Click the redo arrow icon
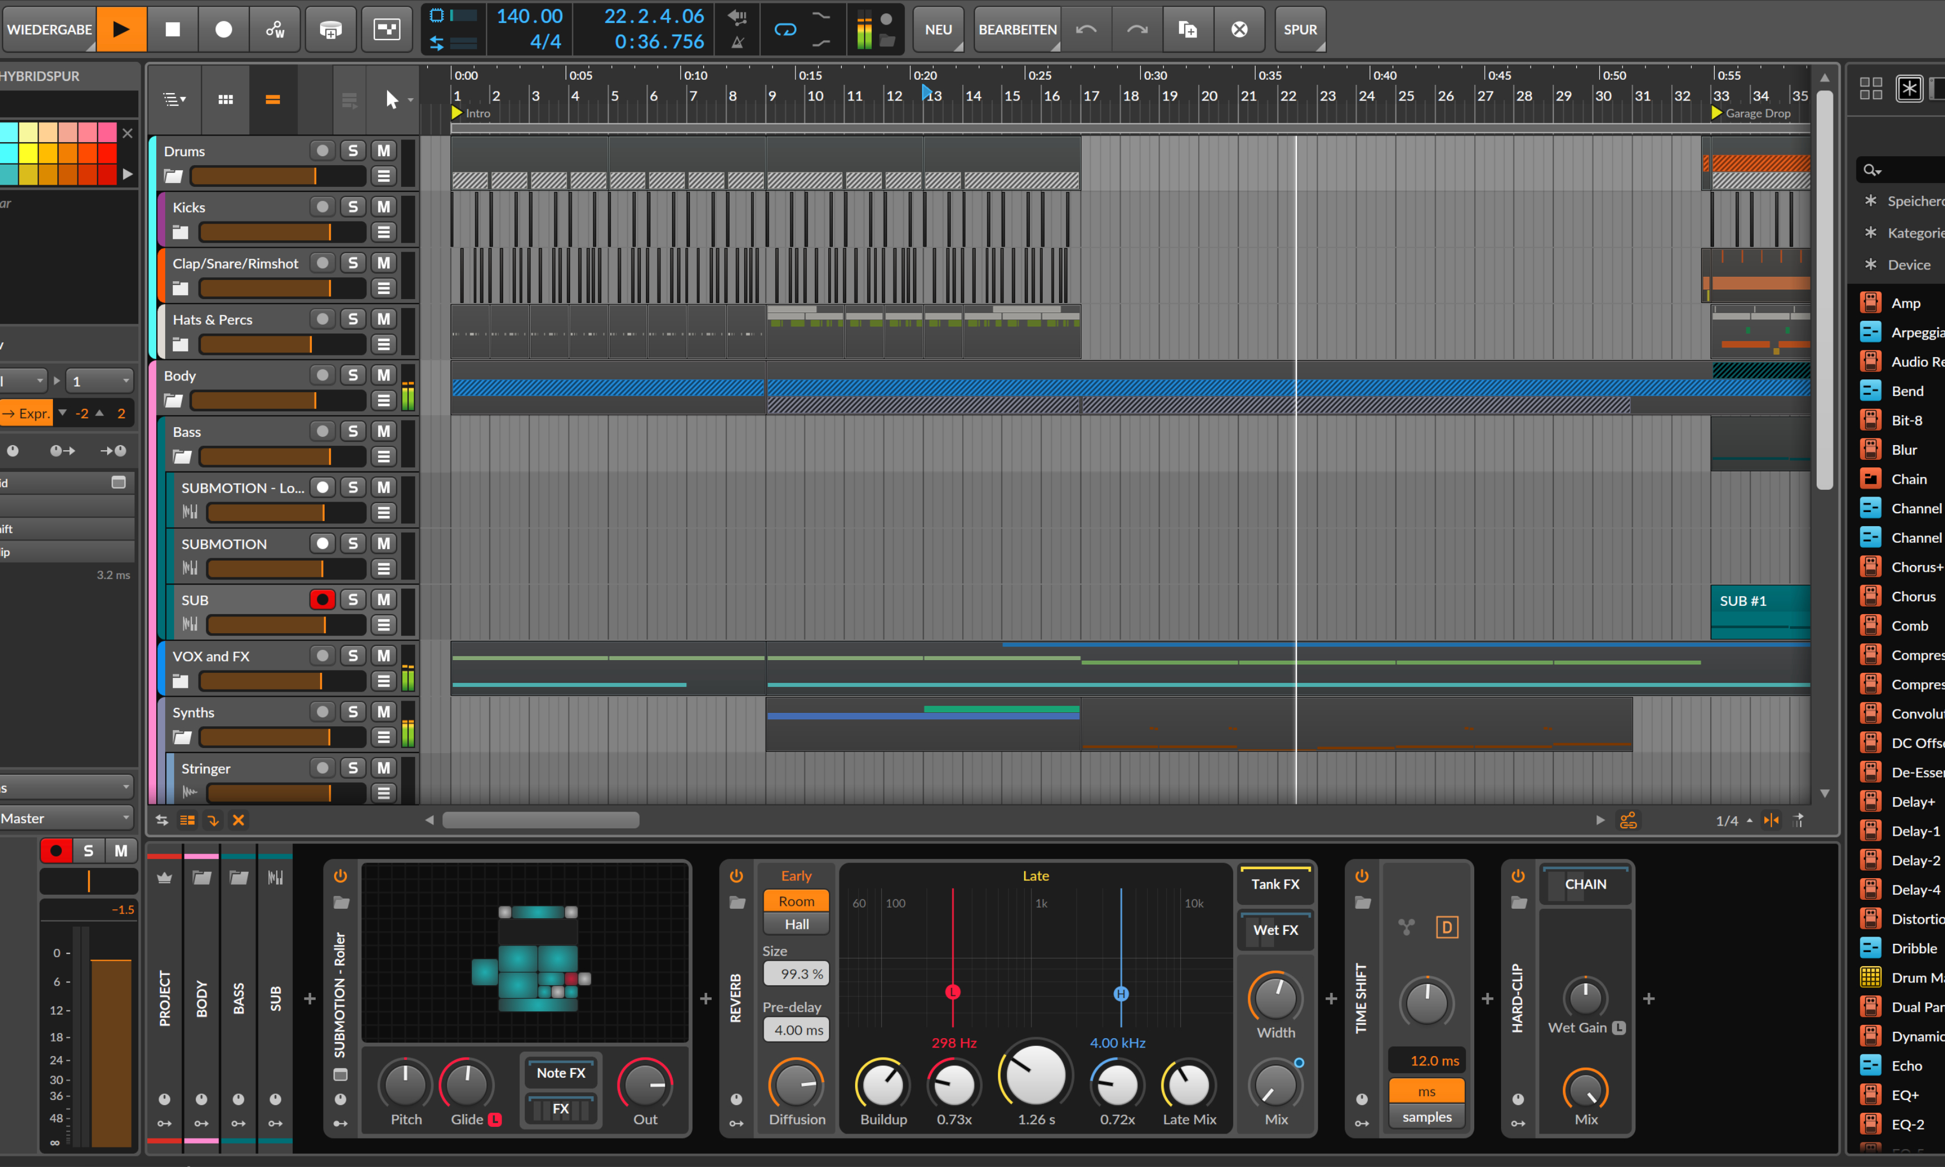The height and width of the screenshot is (1167, 1945). (x=1137, y=29)
